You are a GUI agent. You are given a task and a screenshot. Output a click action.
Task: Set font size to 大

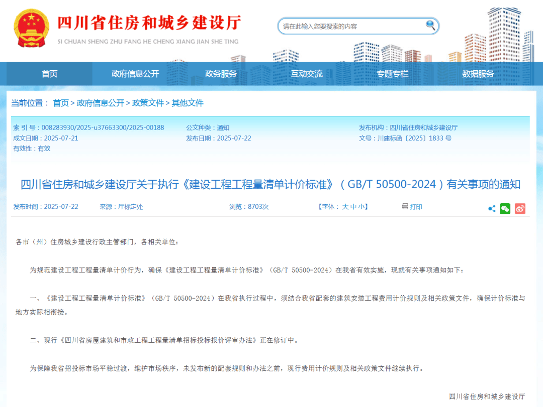click(345, 207)
